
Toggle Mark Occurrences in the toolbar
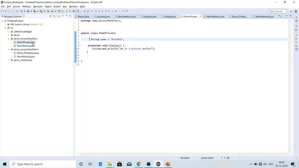(78, 11)
